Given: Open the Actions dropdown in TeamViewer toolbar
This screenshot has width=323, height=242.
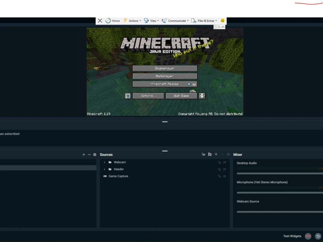Looking at the screenshot, I should click(x=132, y=21).
